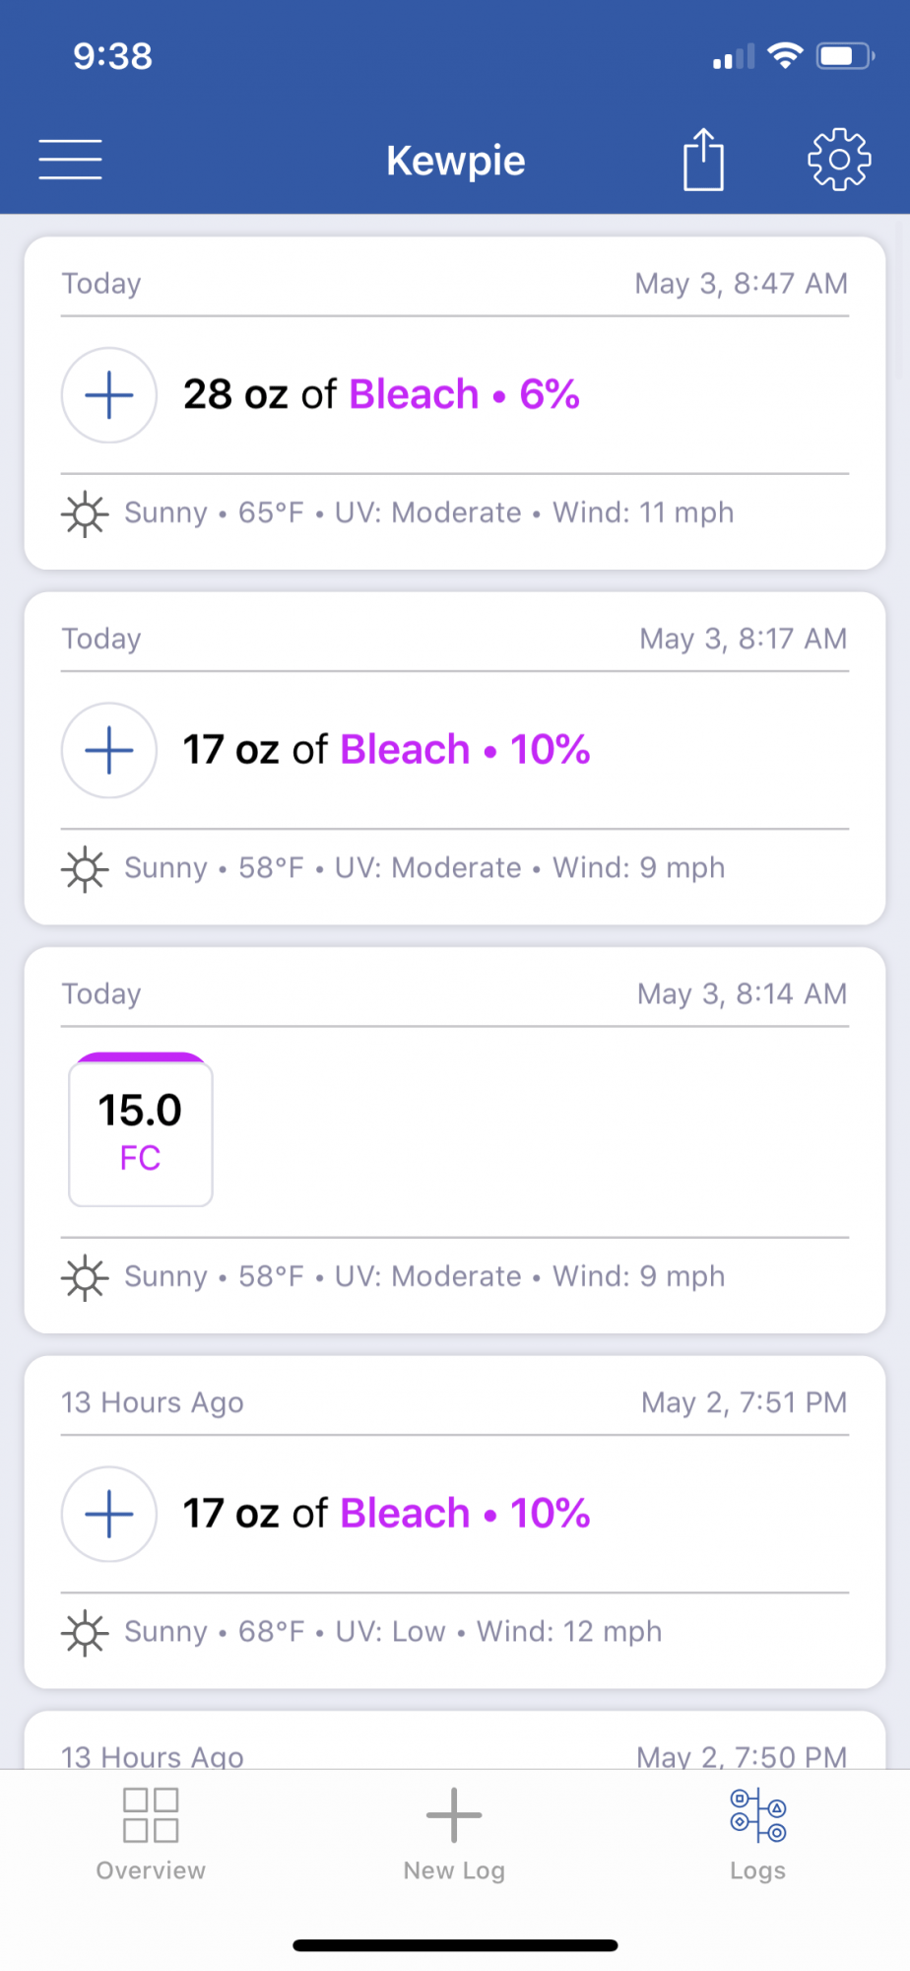
Task: Tap plus icon on 8:17 AM Bleach entry
Action: (109, 750)
